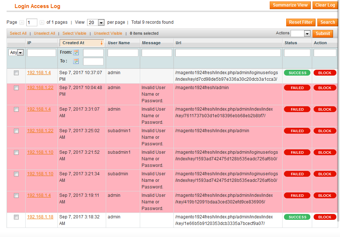340x237 pixels.
Task: Go to previous page arrow
Action: pyautogui.click(x=22, y=23)
